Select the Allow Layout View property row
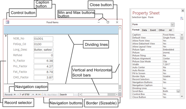The image size is (186, 109). [x=156, y=47]
